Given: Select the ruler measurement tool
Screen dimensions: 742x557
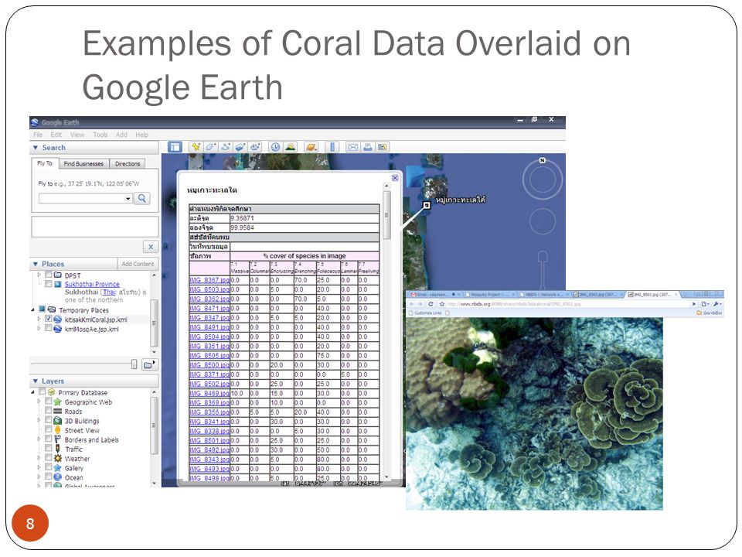Looking at the screenshot, I should [x=332, y=147].
